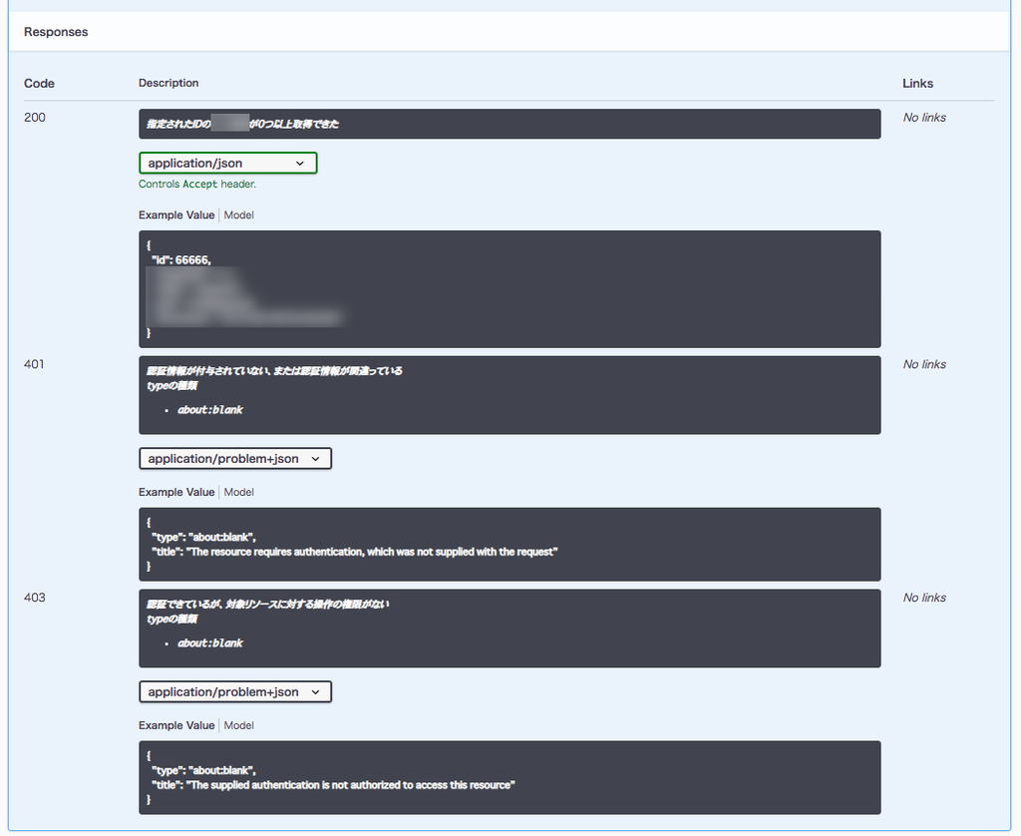Select Example Value tab for the 401 response
The image size is (1021, 836).
tap(176, 492)
